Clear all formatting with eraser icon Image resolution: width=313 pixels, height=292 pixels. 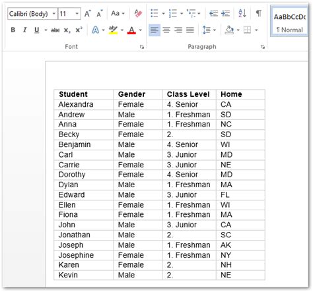[138, 13]
